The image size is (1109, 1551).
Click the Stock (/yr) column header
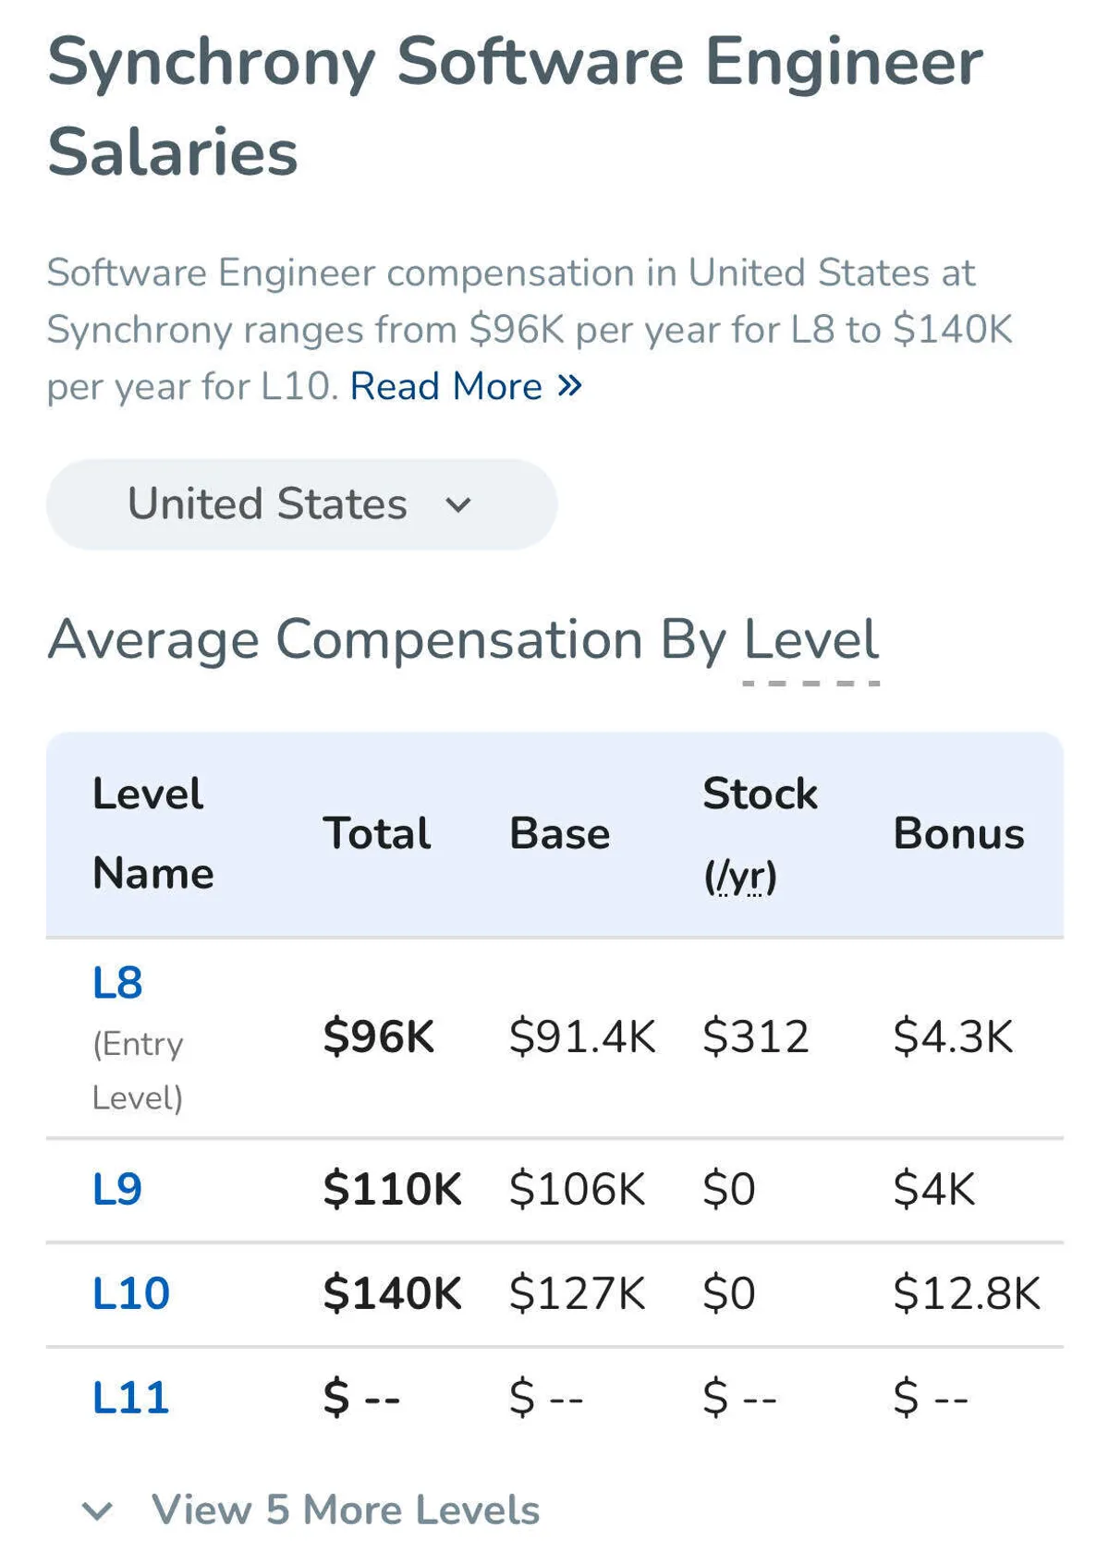[x=759, y=833]
